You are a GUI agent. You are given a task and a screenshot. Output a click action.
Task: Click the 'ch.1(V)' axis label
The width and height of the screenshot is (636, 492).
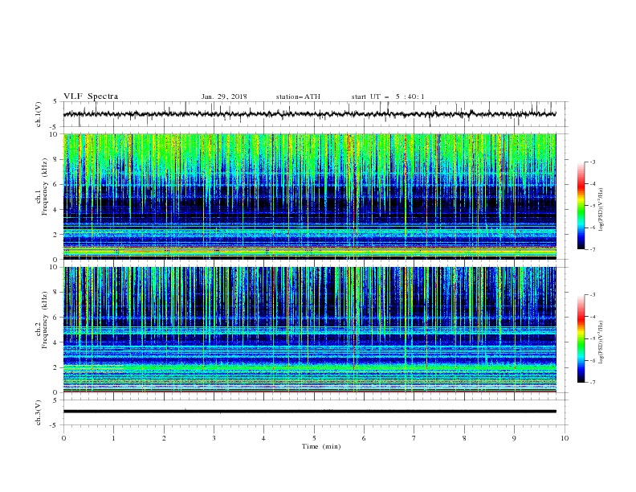click(39, 114)
